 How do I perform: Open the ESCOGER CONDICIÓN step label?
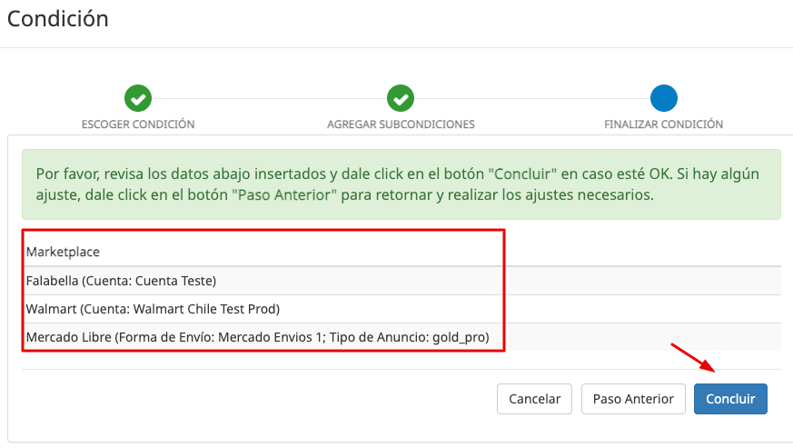point(138,124)
